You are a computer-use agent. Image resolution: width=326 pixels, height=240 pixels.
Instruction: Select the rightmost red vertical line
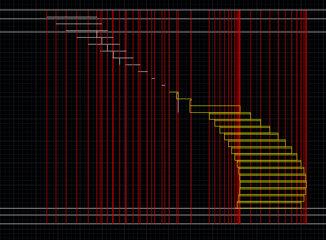coord(306,117)
